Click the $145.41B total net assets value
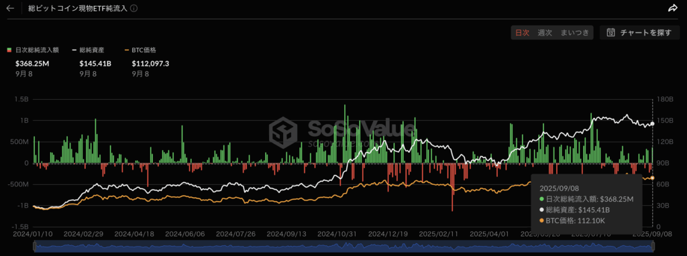The width and height of the screenshot is (687, 256). [95, 64]
